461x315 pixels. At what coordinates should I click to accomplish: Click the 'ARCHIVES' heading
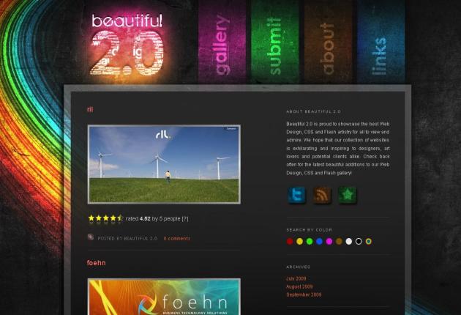[x=298, y=267]
